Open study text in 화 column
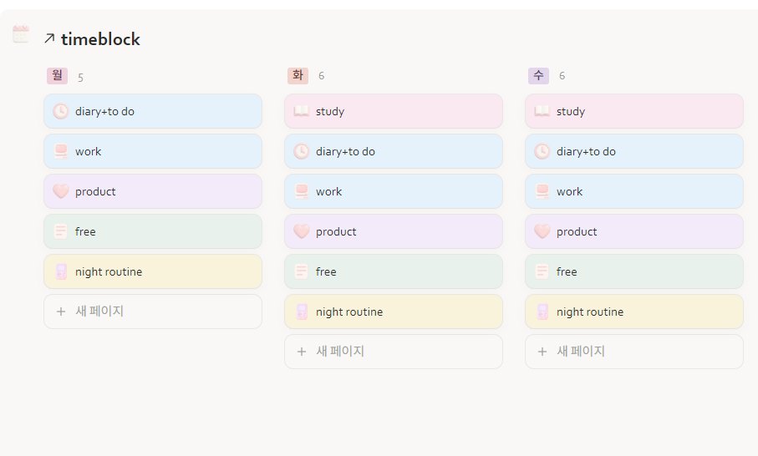This screenshot has height=456, width=758. tap(330, 112)
